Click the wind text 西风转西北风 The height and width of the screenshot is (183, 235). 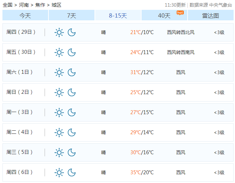click(181, 32)
